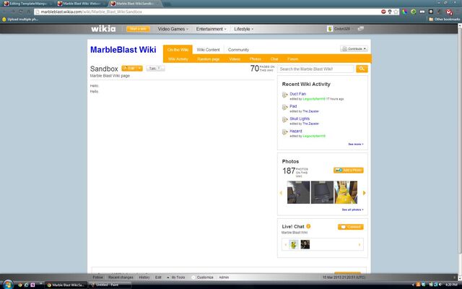This screenshot has width=462, height=289.
Task: Click the user avatar in Wikia header
Action: tap(330, 29)
